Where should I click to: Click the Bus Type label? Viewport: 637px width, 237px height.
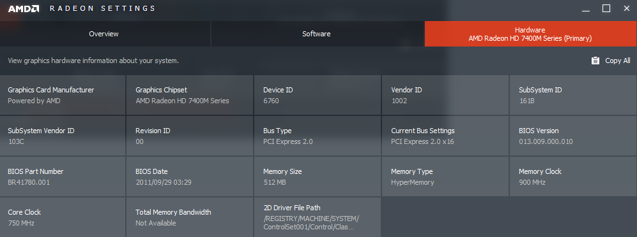click(277, 131)
